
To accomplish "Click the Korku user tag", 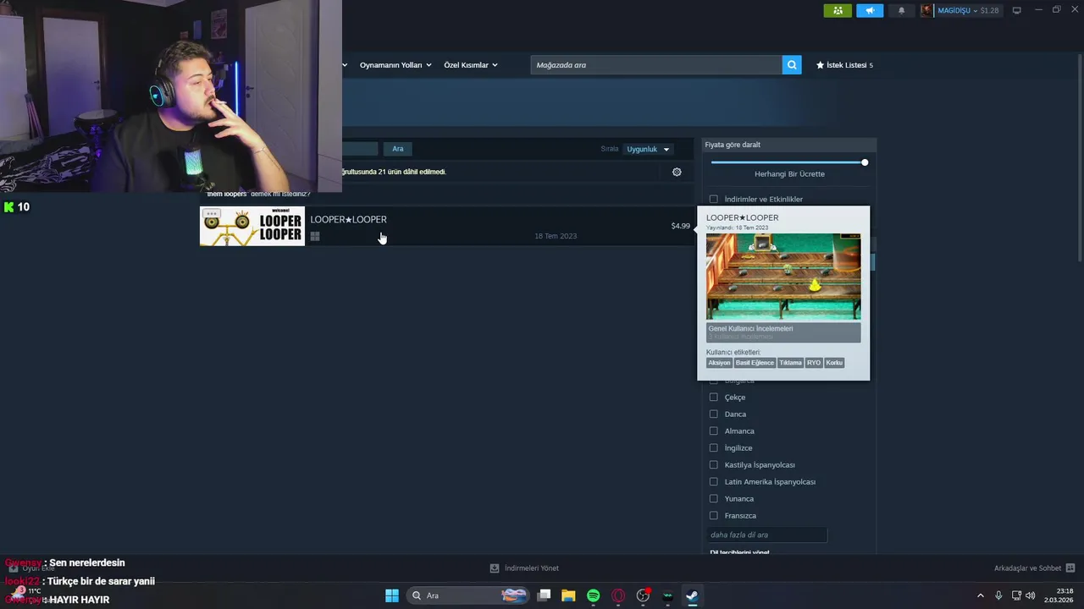I will pyautogui.click(x=834, y=363).
